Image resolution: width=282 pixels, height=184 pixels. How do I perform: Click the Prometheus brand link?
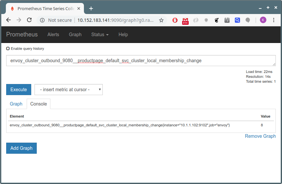(22, 35)
